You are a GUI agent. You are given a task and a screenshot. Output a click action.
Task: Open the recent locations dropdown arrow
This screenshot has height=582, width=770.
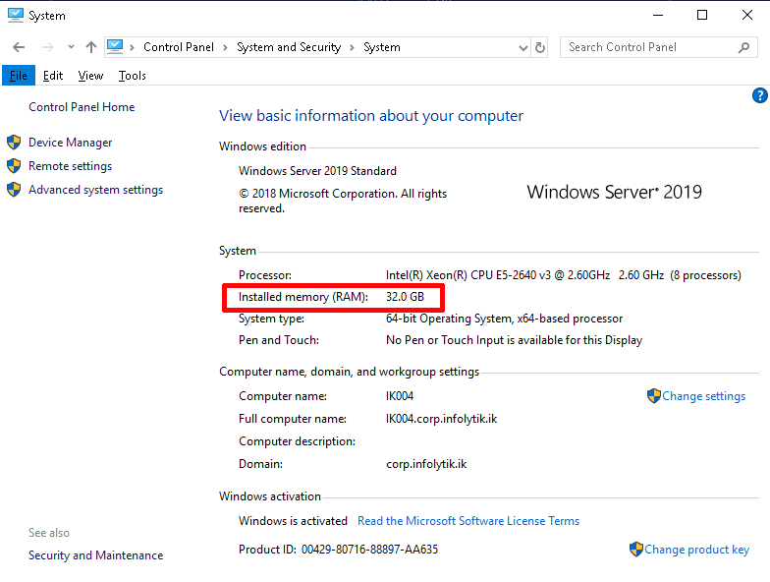click(x=71, y=47)
